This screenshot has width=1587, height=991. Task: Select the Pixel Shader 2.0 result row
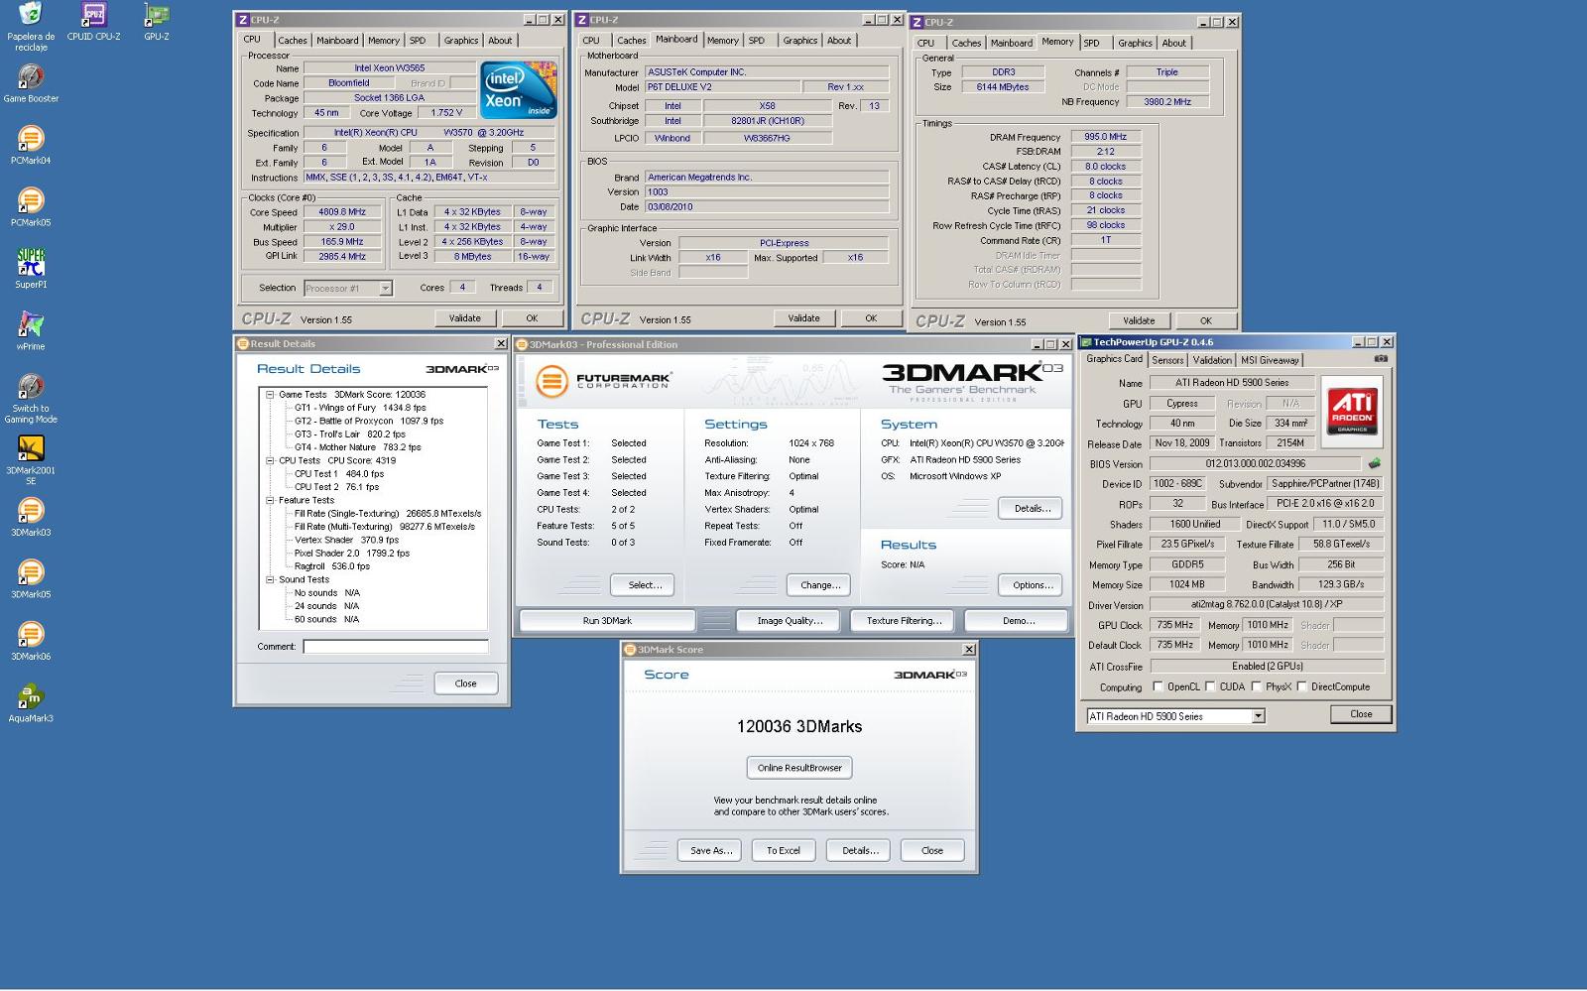tap(352, 554)
